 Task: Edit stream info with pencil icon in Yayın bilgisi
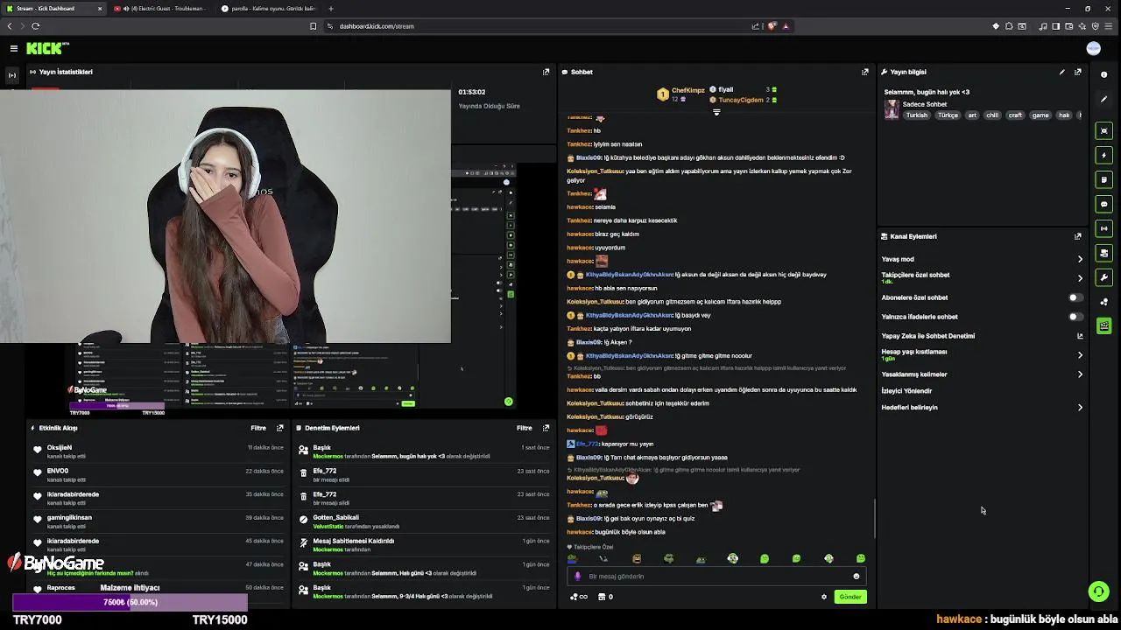(1061, 72)
